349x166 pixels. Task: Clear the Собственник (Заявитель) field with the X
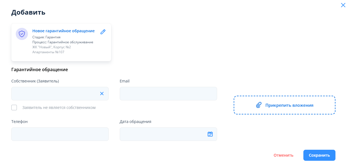[x=102, y=93]
